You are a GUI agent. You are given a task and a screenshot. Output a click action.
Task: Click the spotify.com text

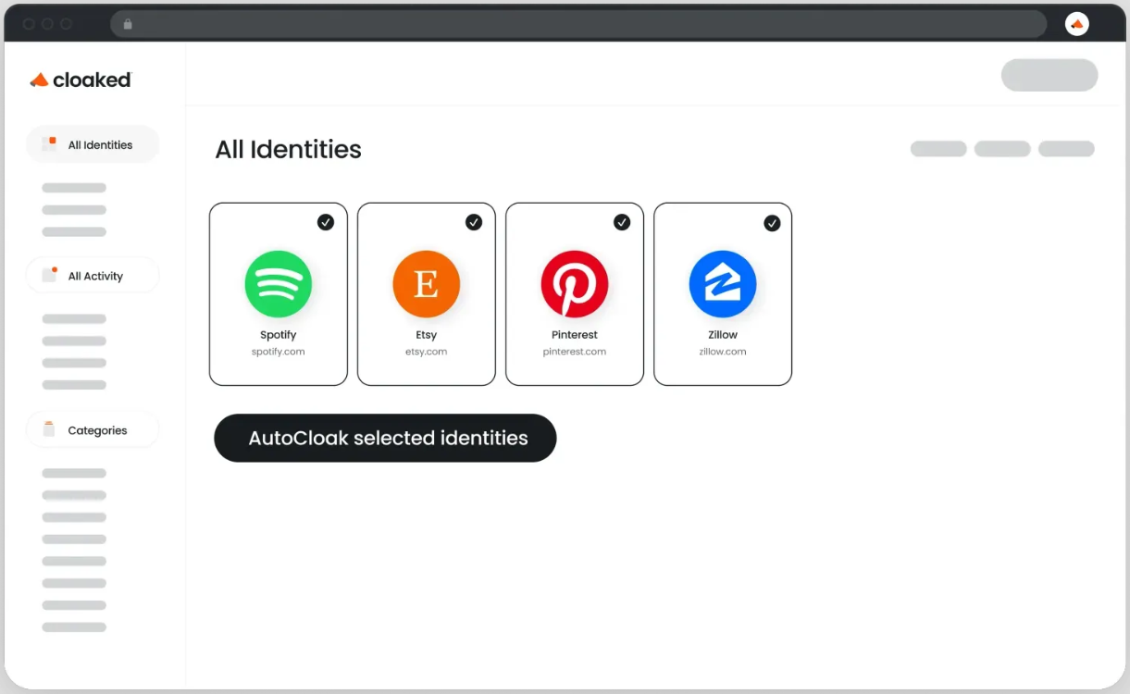coord(278,352)
